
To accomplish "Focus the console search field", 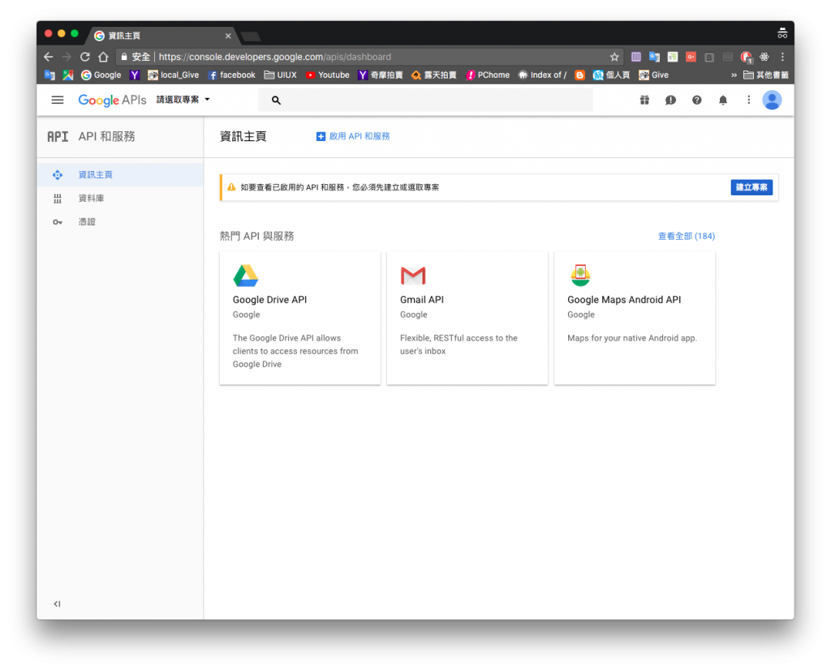I will pyautogui.click(x=425, y=100).
